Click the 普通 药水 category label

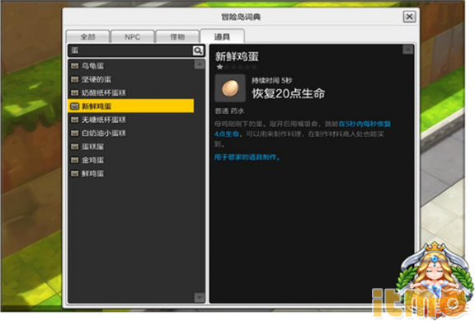pos(229,111)
